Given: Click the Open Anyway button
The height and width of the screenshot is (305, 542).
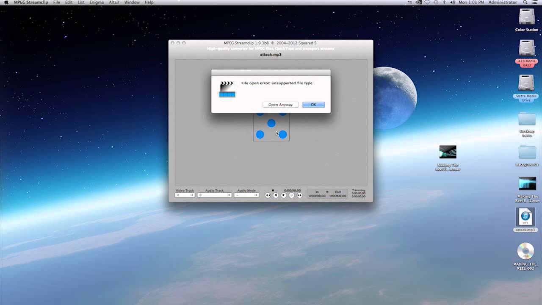Looking at the screenshot, I should pyautogui.click(x=280, y=105).
